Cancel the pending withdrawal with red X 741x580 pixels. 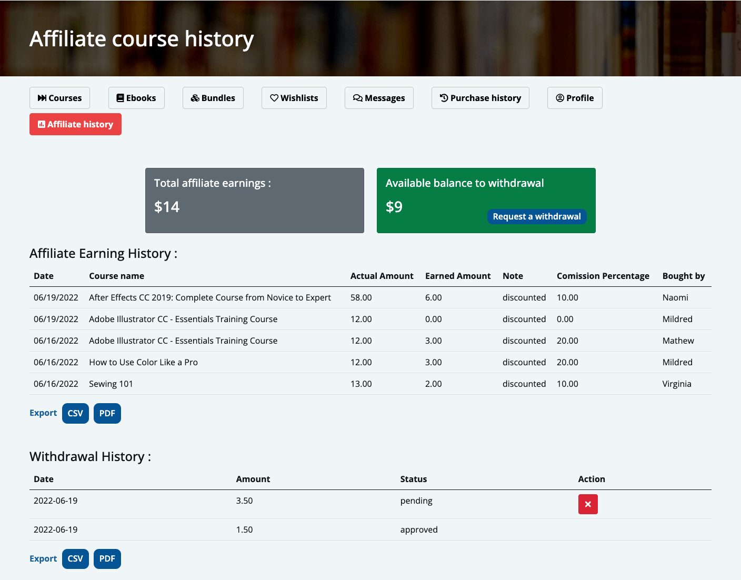coord(588,504)
